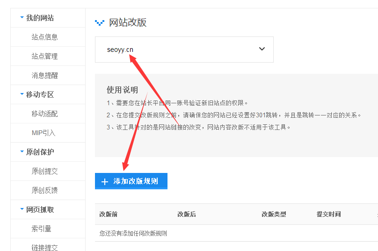This screenshot has width=378, height=251.
Task: Collapse the 我的网站 section
Action: [40, 18]
